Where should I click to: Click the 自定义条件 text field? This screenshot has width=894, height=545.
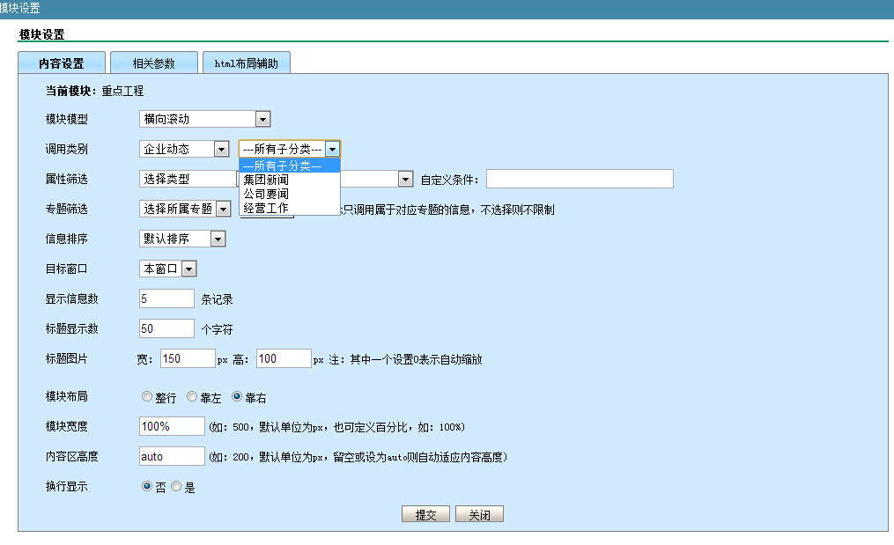[579, 180]
